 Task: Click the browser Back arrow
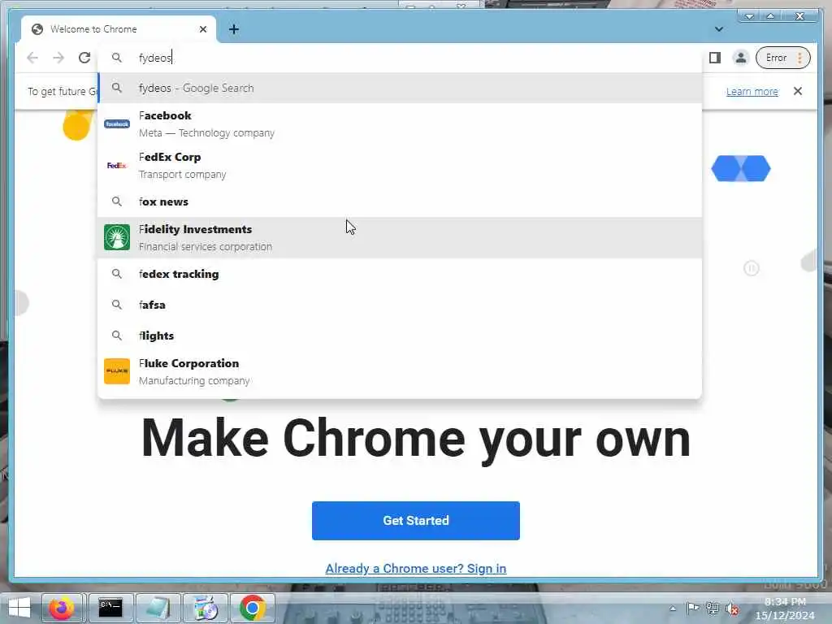pos(32,58)
